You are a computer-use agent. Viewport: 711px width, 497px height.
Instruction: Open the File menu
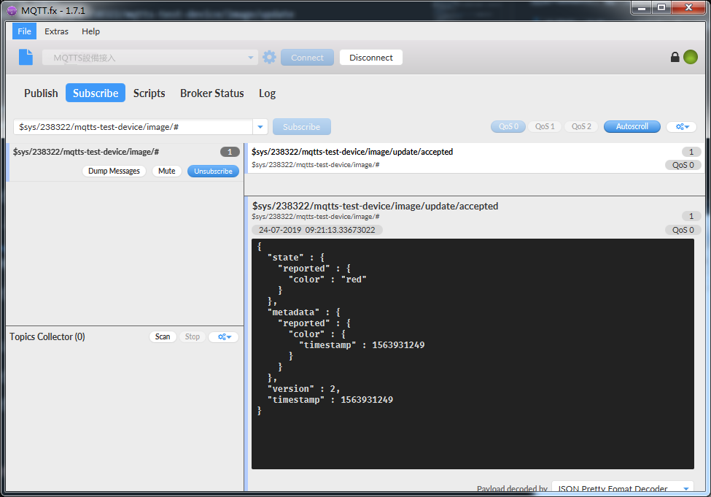coord(24,31)
